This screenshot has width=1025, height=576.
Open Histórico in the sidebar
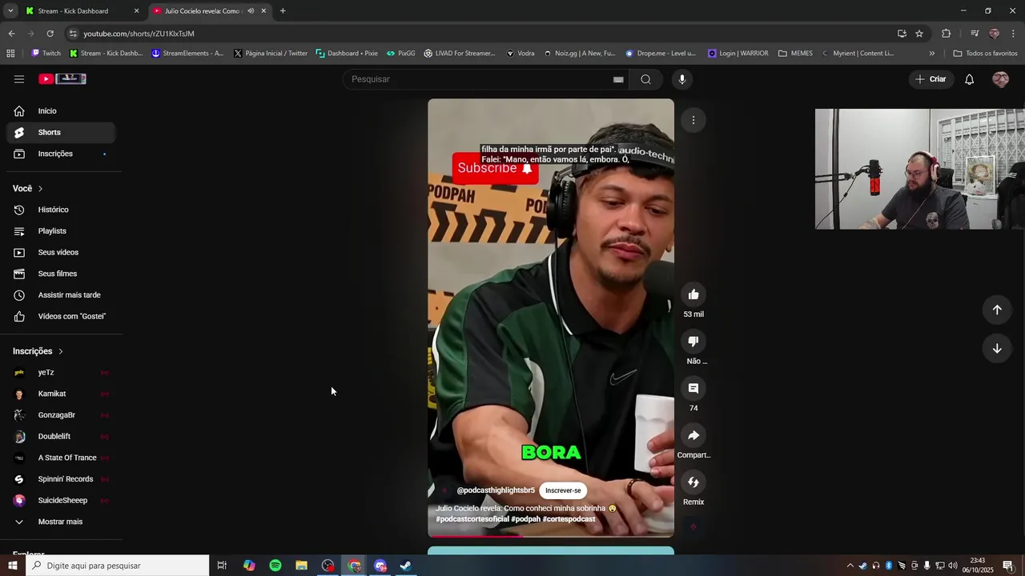(x=61, y=210)
